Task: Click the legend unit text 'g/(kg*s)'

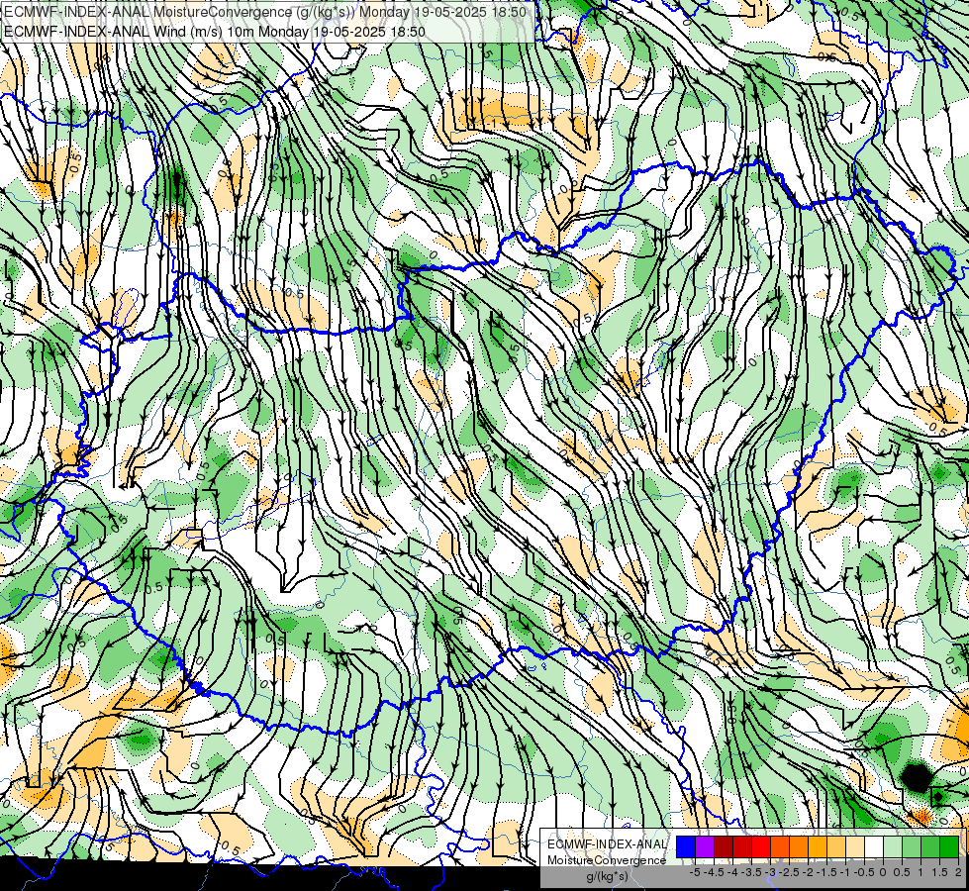Action: pos(607,876)
